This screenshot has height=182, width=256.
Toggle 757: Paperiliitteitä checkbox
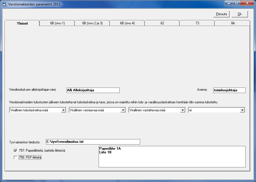(15, 151)
